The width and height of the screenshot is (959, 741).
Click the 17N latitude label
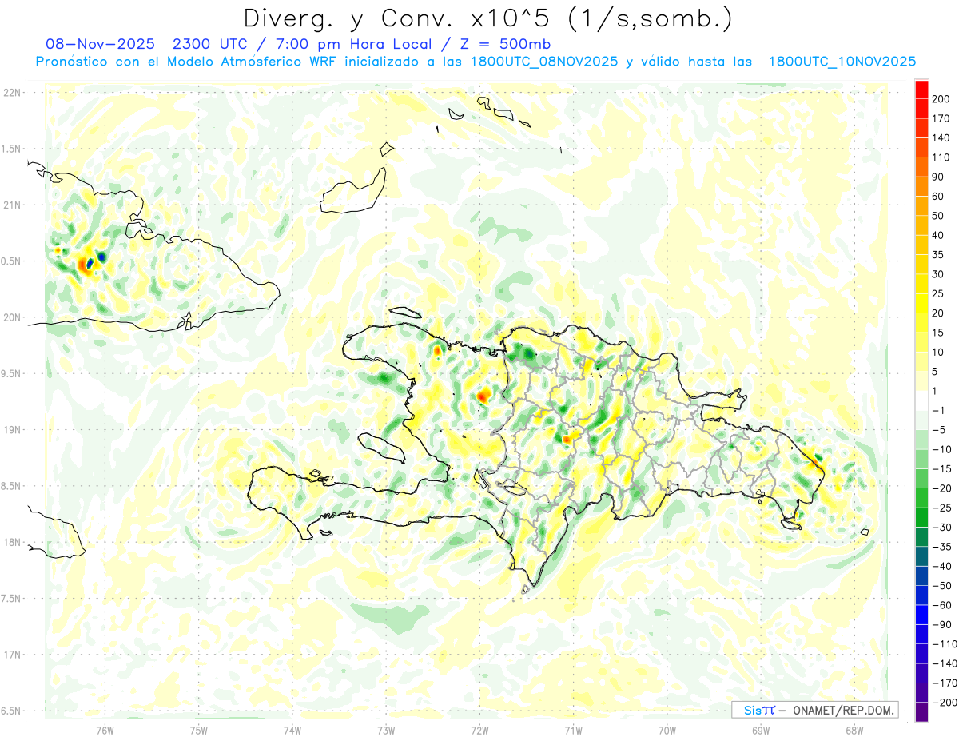(11, 655)
